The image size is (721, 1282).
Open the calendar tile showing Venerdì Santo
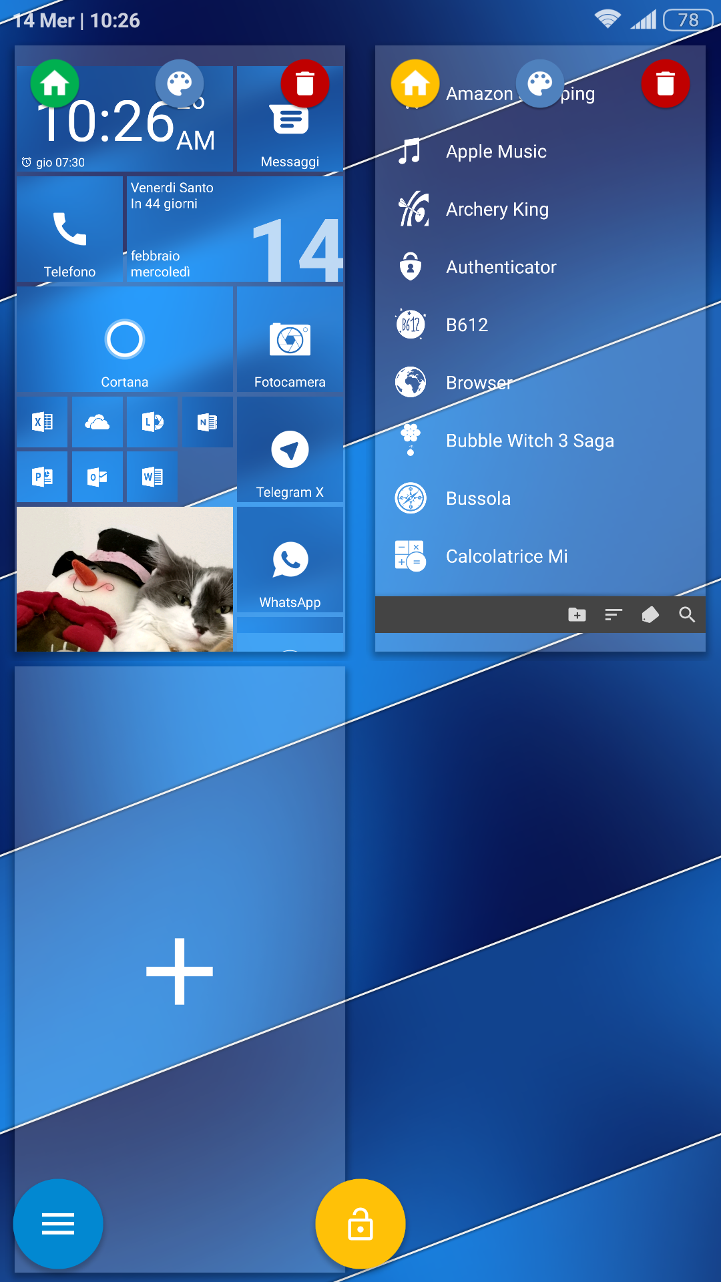(x=235, y=229)
